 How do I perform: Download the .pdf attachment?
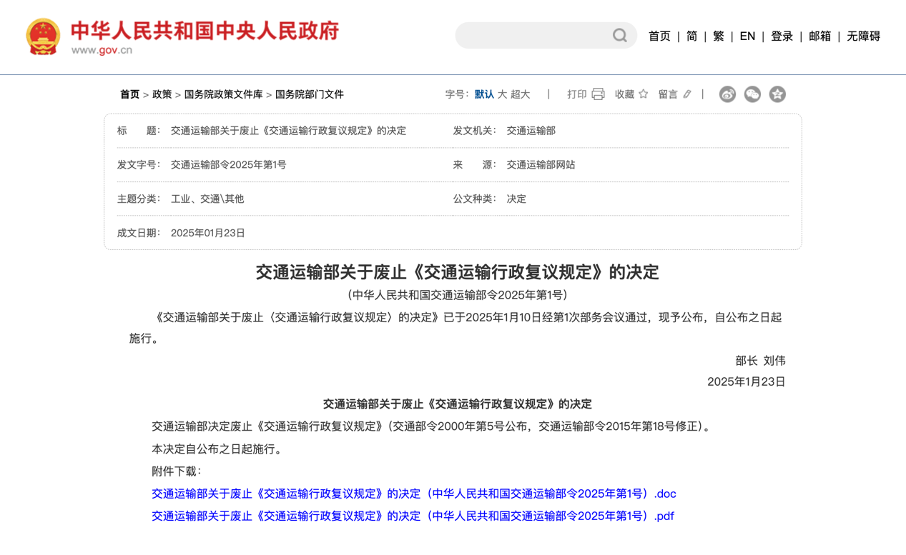[413, 516]
